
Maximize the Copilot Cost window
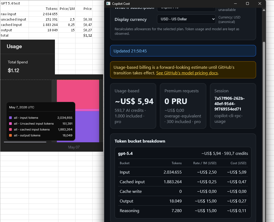click(x=247, y=3)
